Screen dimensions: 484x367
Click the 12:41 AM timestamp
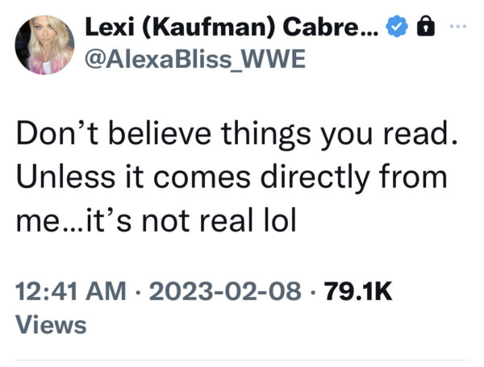coord(71,291)
